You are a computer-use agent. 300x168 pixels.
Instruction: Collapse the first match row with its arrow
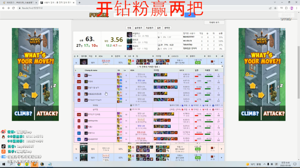tap(221, 62)
